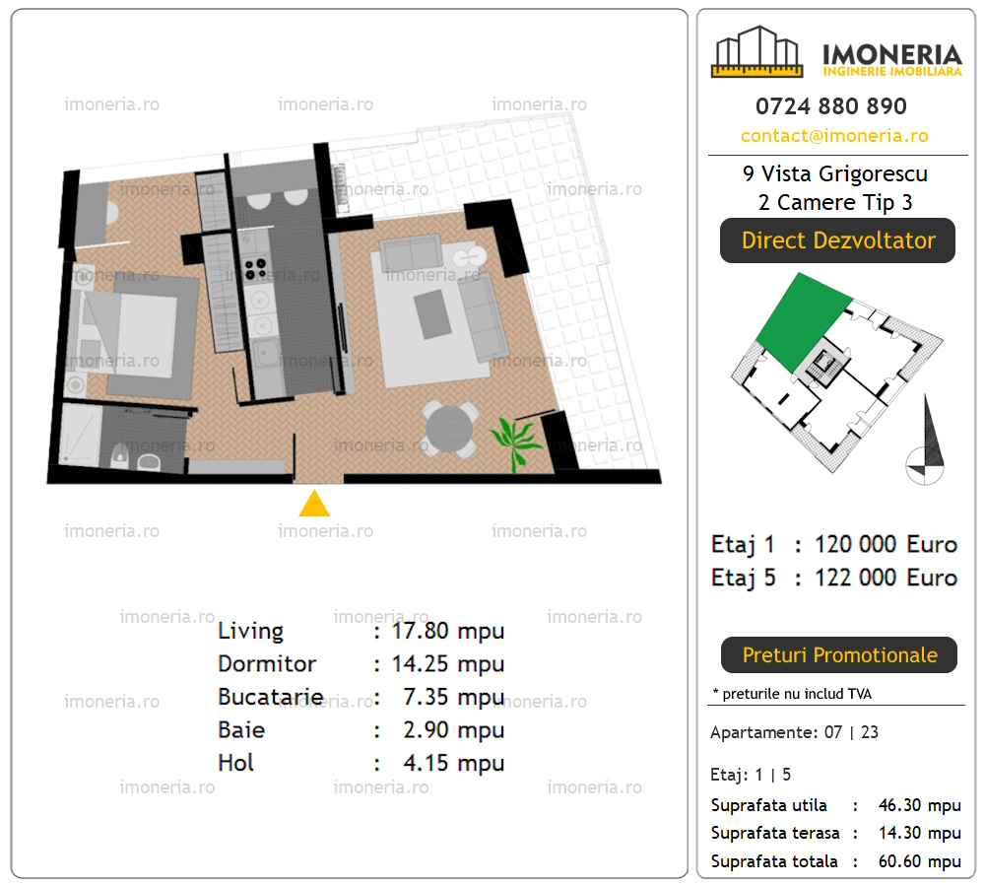Click the stove burners in the kitchen
This screenshot has height=887, width=985.
[255, 269]
